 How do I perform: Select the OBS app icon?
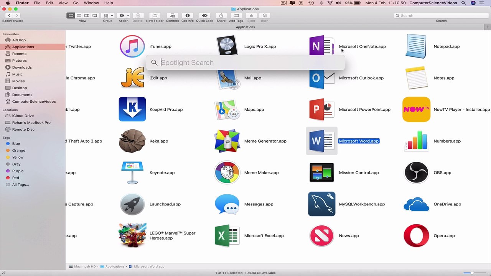(416, 172)
